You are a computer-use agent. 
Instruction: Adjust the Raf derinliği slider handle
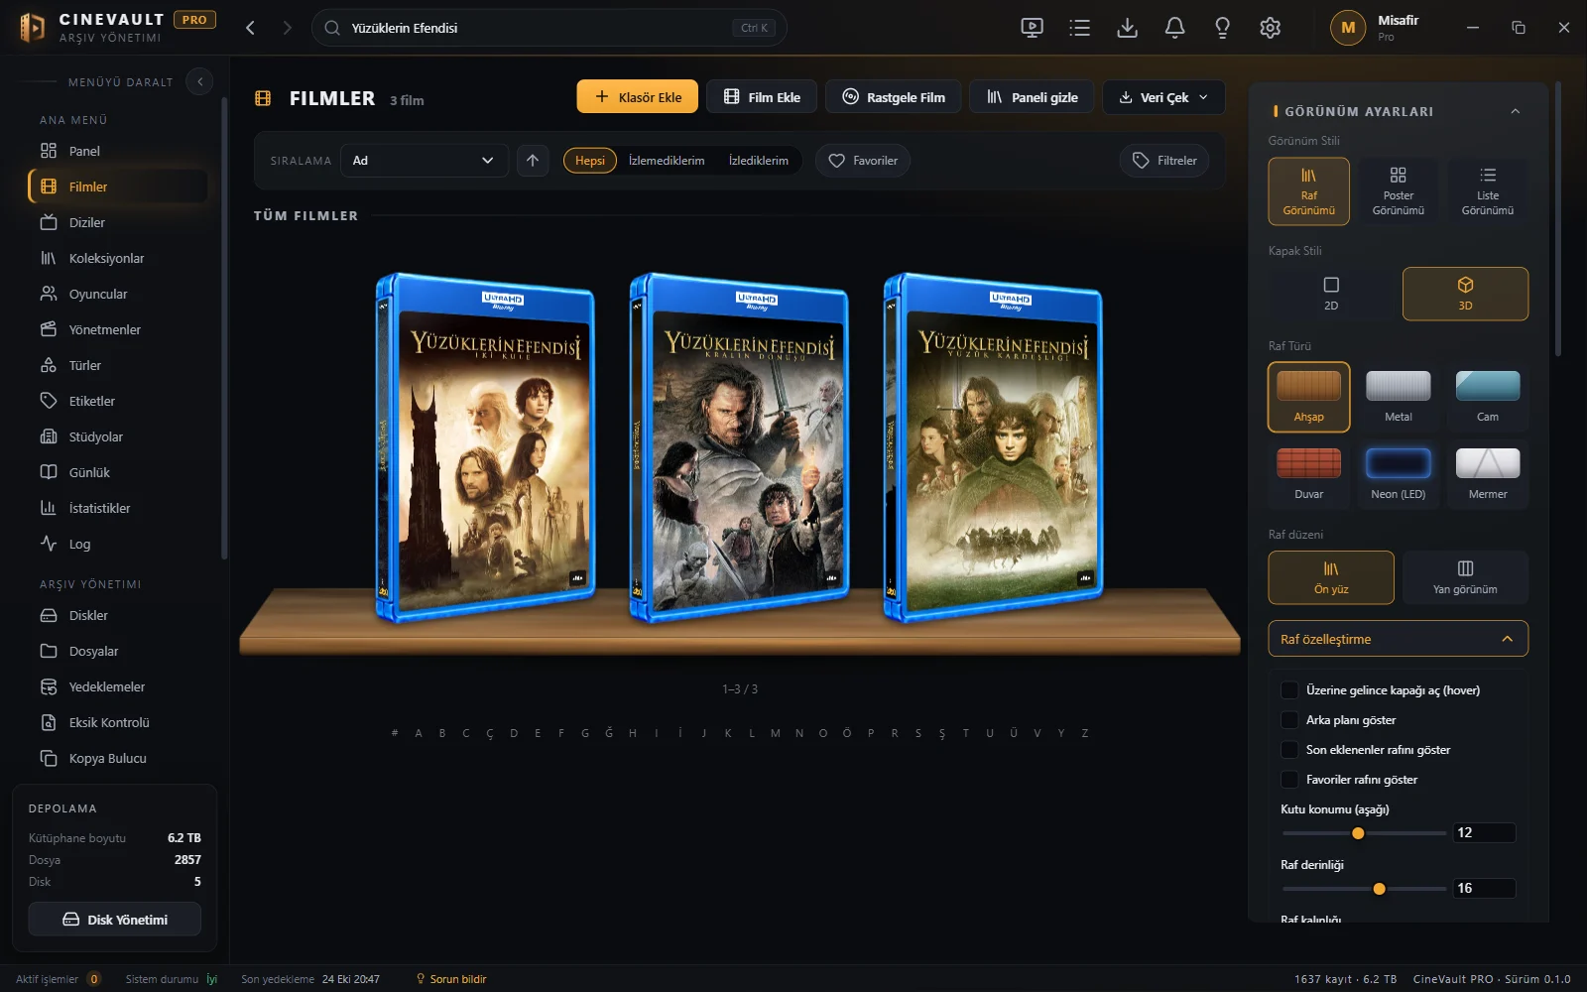pyautogui.click(x=1379, y=889)
